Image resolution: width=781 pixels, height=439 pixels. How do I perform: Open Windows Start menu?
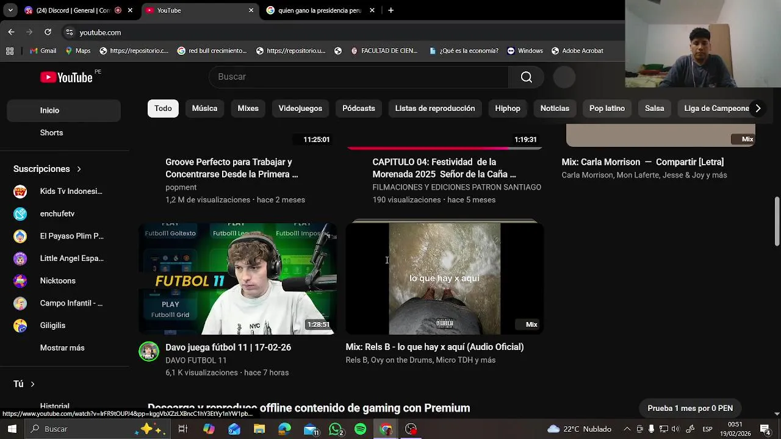click(12, 429)
